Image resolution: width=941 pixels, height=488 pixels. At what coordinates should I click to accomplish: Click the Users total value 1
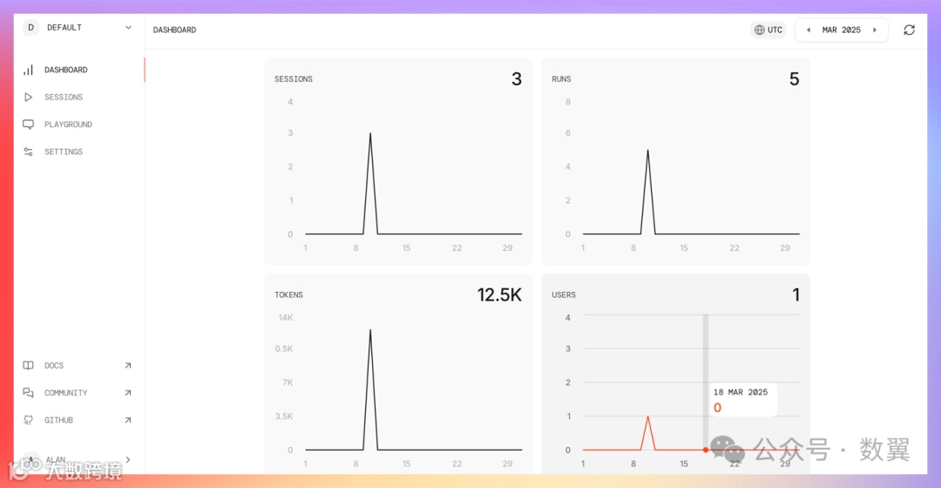coord(795,295)
